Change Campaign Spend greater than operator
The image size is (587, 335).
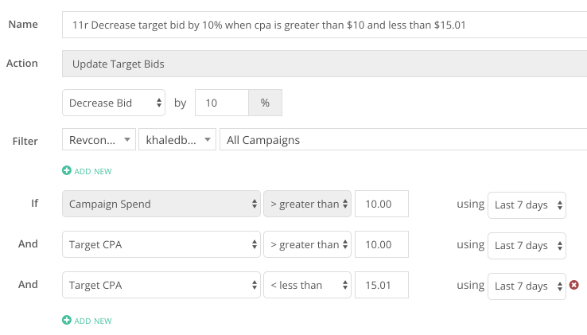click(307, 204)
